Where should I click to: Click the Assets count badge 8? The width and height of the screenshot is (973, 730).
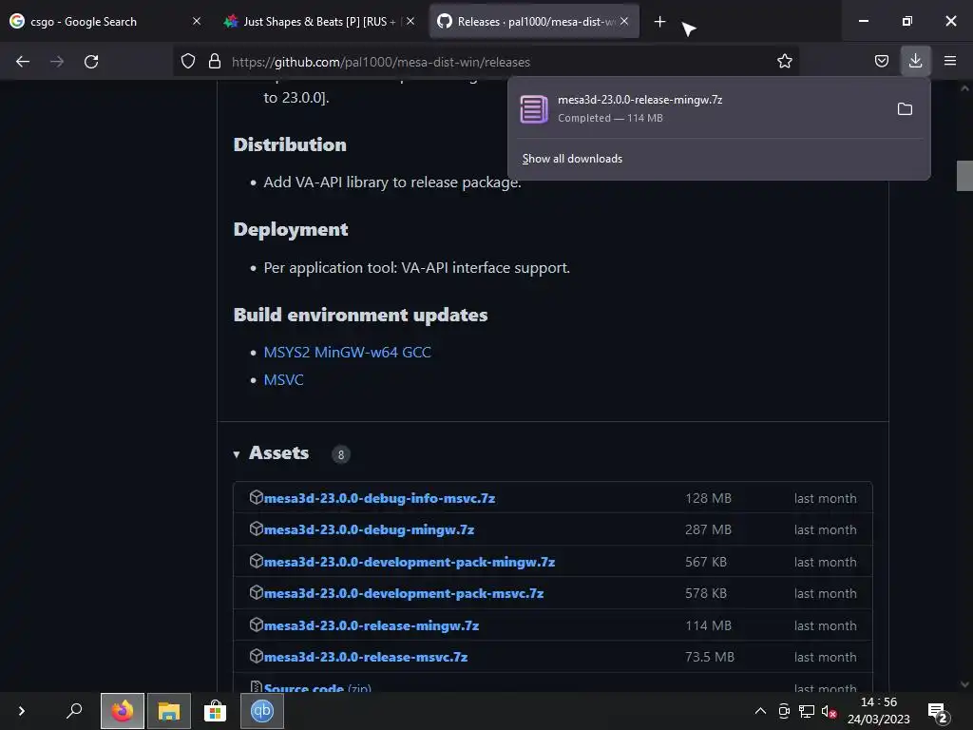(341, 454)
